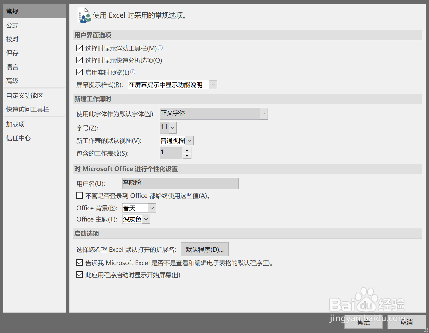This screenshot has width=429, height=333.
Task: Open the Office 背景 dropdown
Action: [x=152, y=208]
